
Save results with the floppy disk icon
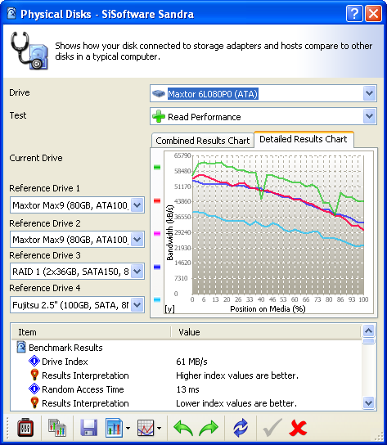pos(89,427)
